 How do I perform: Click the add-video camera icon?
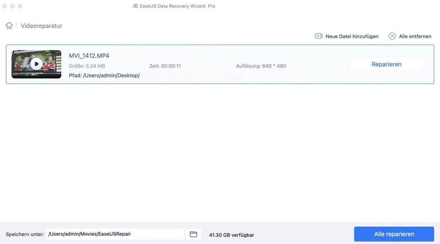319,36
